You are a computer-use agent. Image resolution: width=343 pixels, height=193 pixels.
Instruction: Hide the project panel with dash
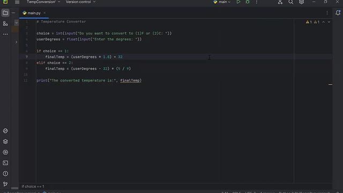pos(13,13)
